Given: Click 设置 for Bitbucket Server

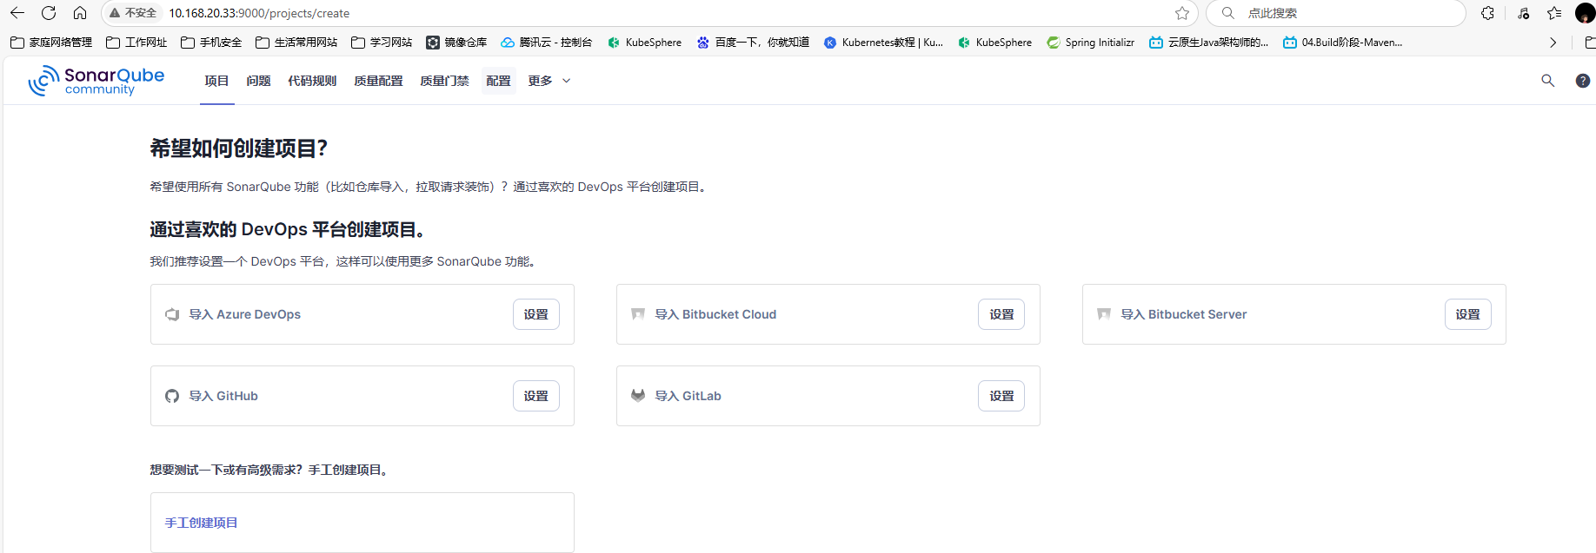Looking at the screenshot, I should [1468, 314].
